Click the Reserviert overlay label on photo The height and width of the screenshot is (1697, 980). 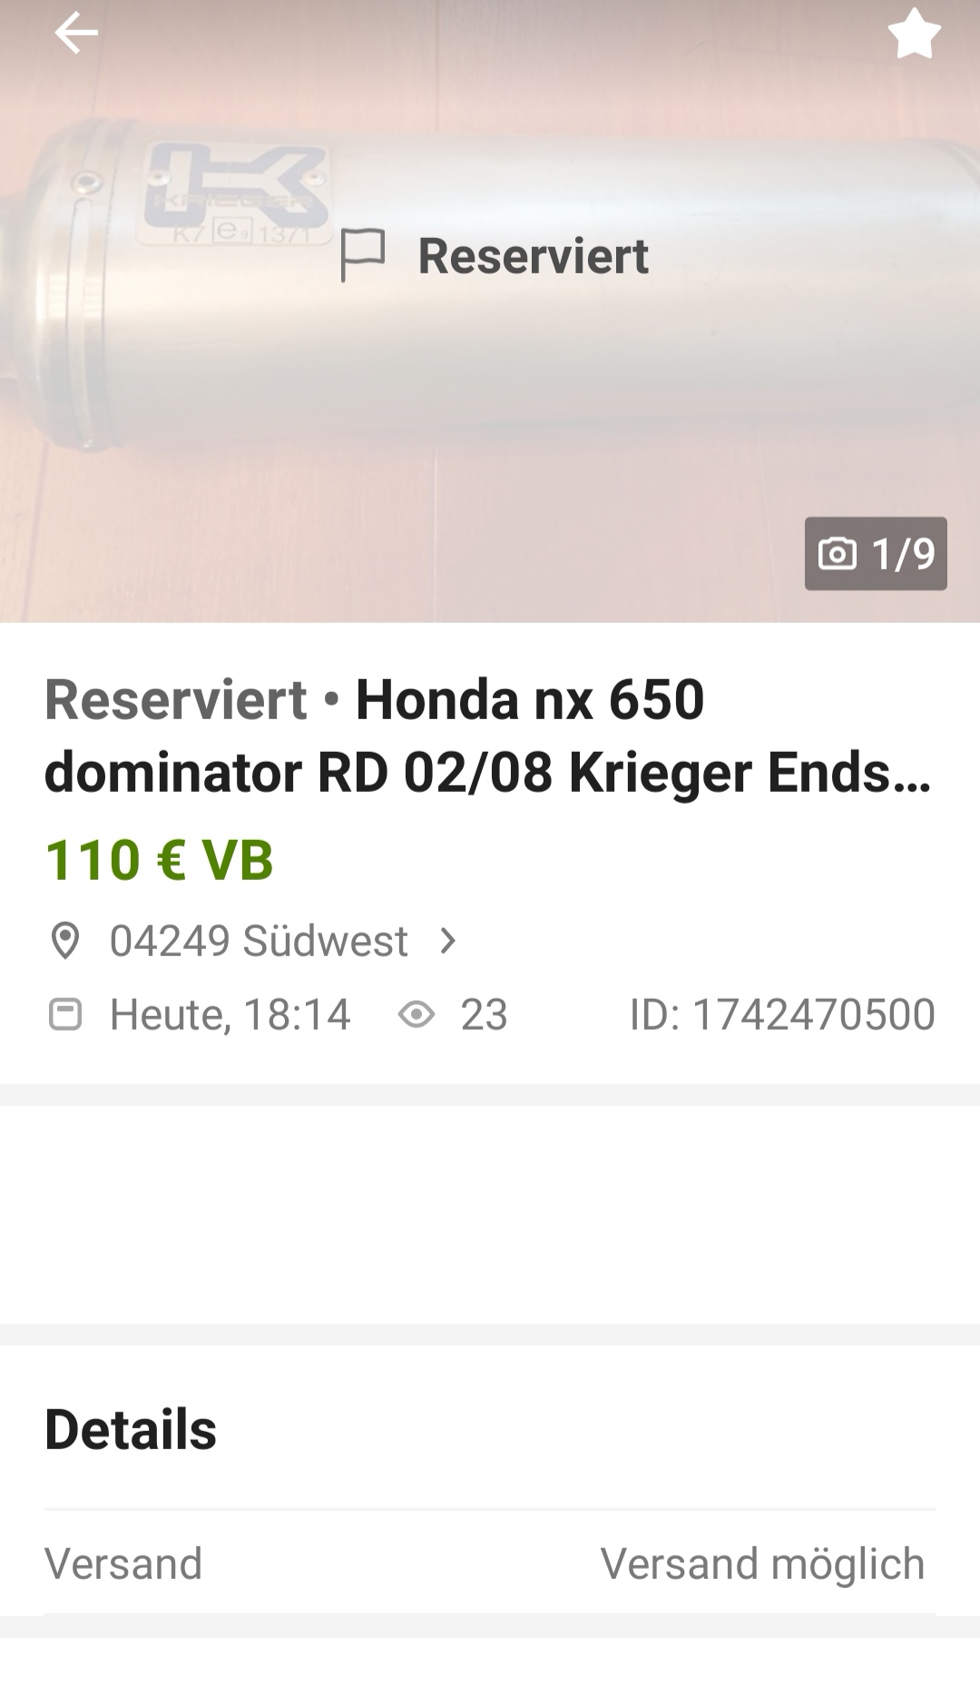[533, 255]
